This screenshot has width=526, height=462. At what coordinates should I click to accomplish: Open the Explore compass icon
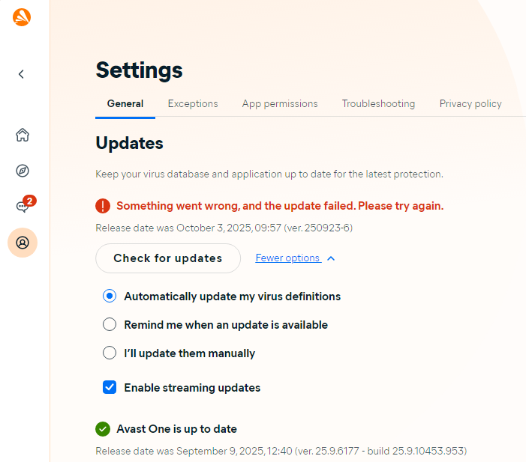click(x=23, y=171)
